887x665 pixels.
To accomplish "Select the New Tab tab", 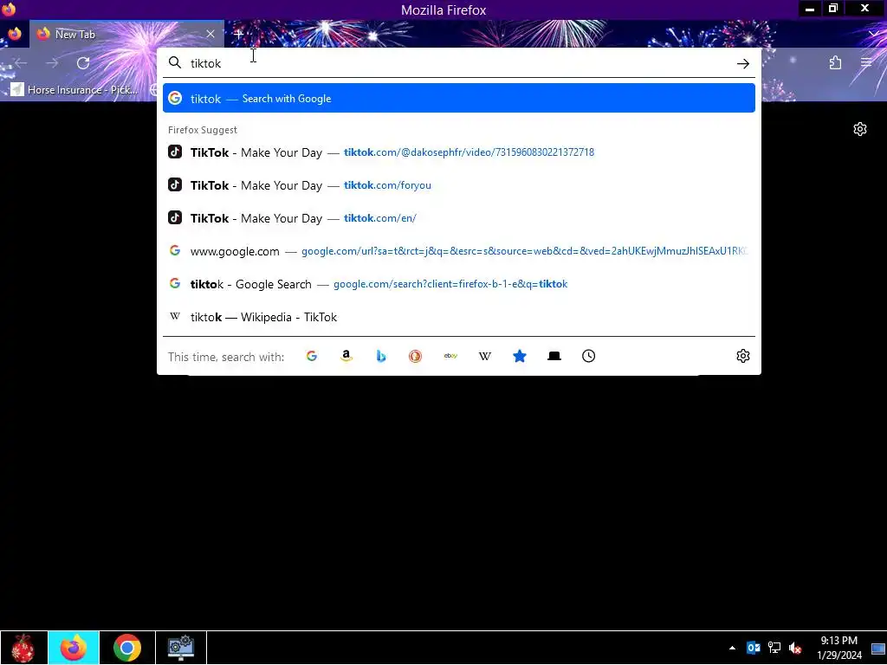I will click(126, 34).
